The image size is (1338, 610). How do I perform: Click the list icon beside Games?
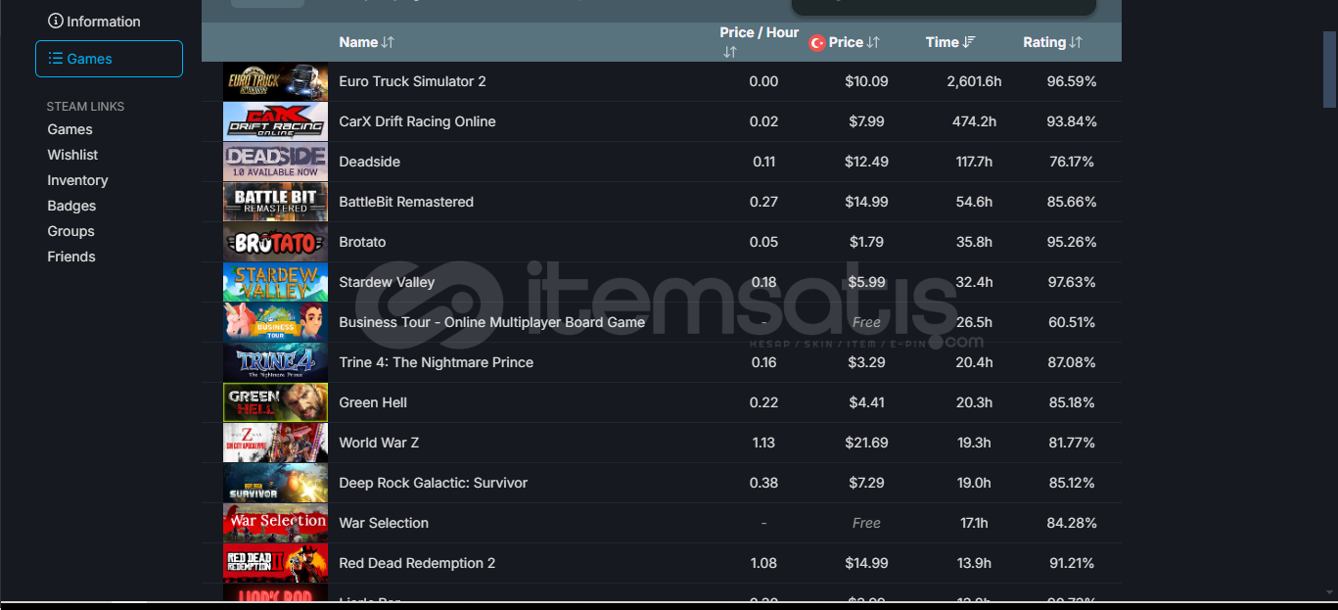click(x=56, y=59)
